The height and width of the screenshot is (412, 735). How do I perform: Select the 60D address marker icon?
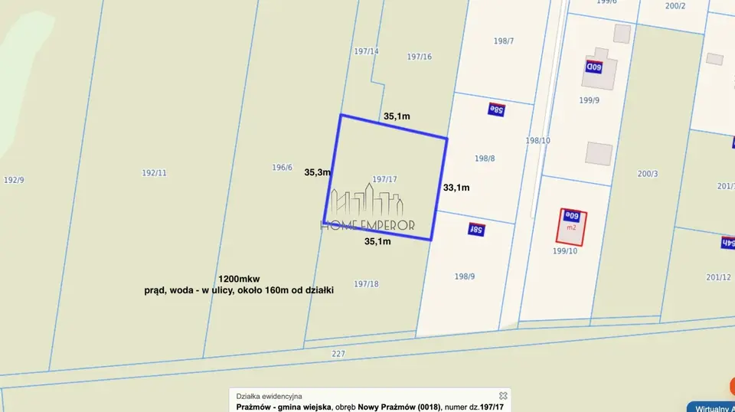pos(594,67)
